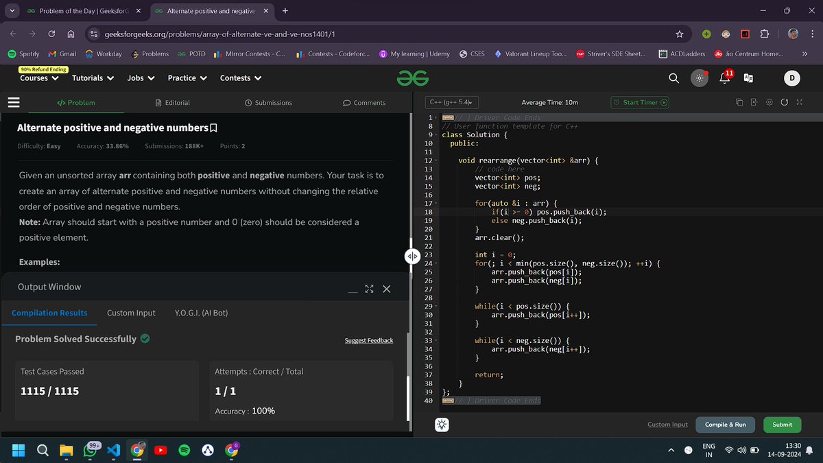823x463 pixels.
Task: Open the C++ (g++ 5.4) language dropdown
Action: click(453, 102)
